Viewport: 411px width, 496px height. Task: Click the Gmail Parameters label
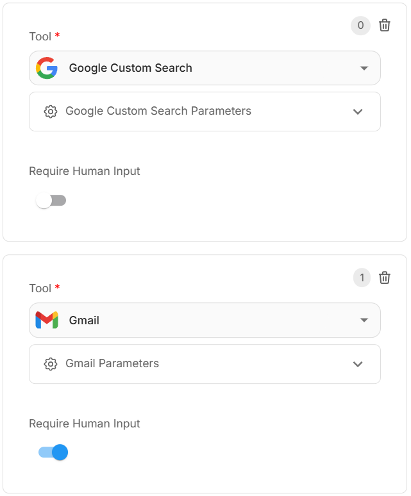click(112, 363)
